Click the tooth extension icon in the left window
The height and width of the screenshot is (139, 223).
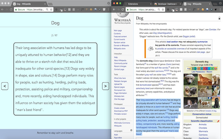[x=104, y=9]
